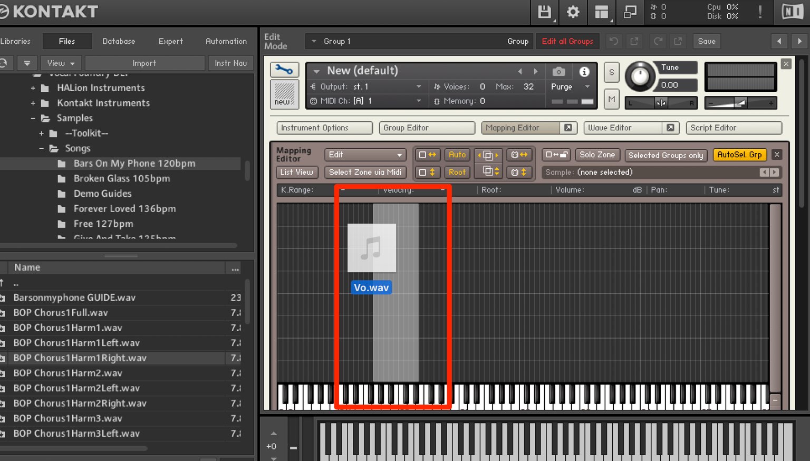Viewport: 810px width, 461px height.
Task: Click the horizontal zone-stretch icon next to Auto
Action: (428, 155)
